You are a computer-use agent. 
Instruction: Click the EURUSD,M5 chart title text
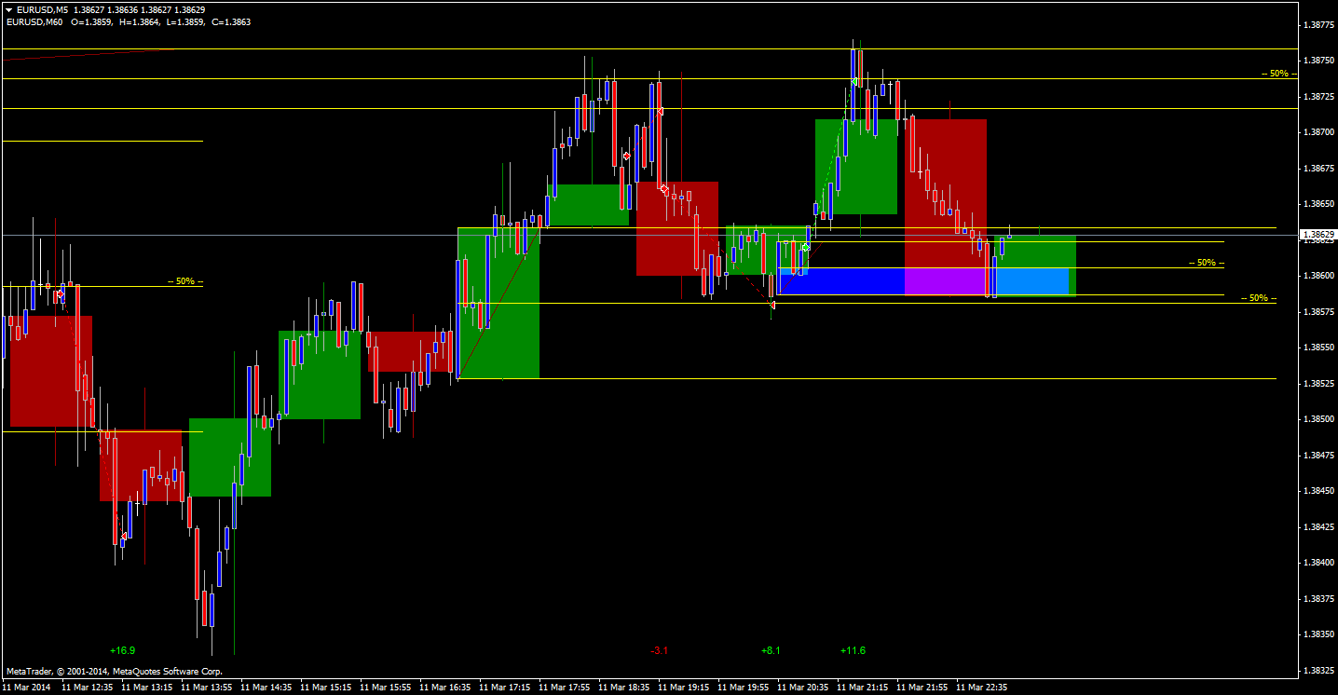(42, 9)
